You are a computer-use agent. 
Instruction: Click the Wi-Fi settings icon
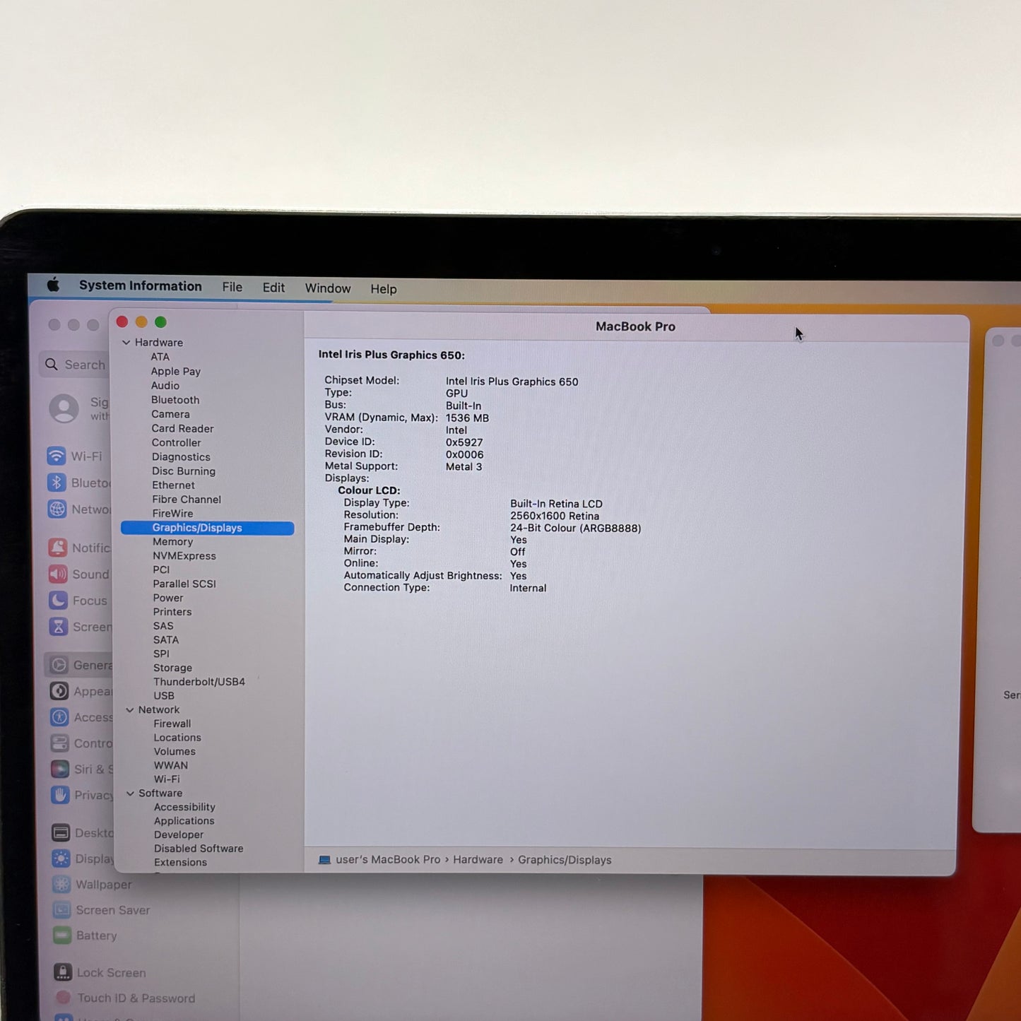(x=57, y=456)
